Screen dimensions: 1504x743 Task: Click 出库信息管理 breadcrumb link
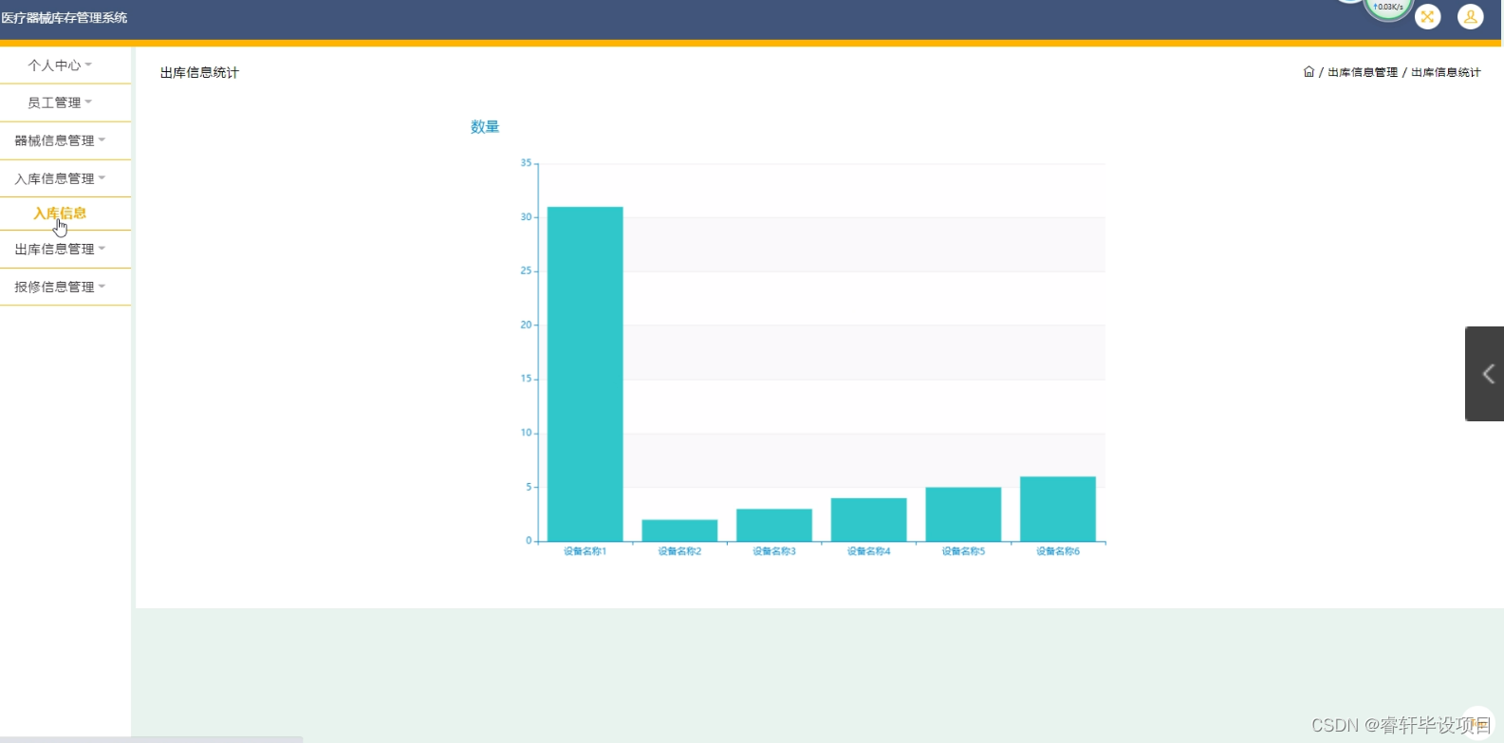point(1363,72)
